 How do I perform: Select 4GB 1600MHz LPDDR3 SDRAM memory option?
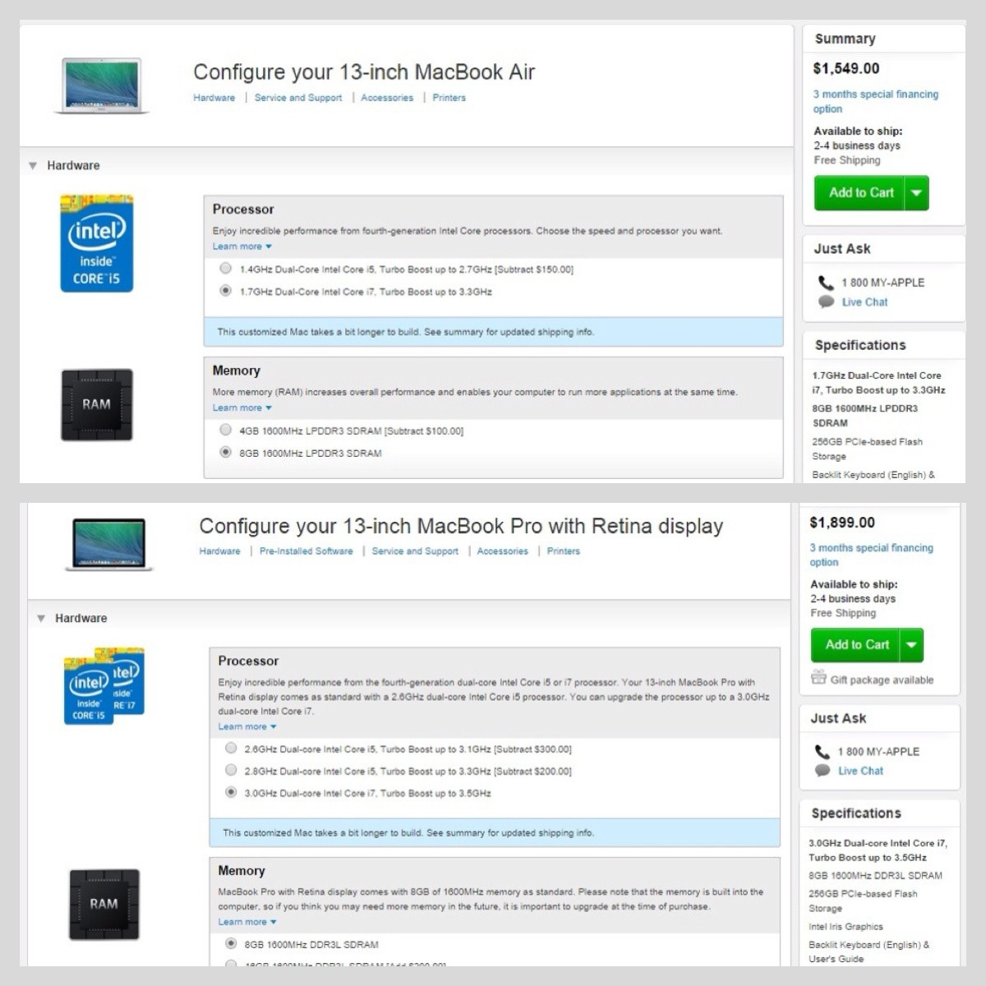click(x=225, y=430)
